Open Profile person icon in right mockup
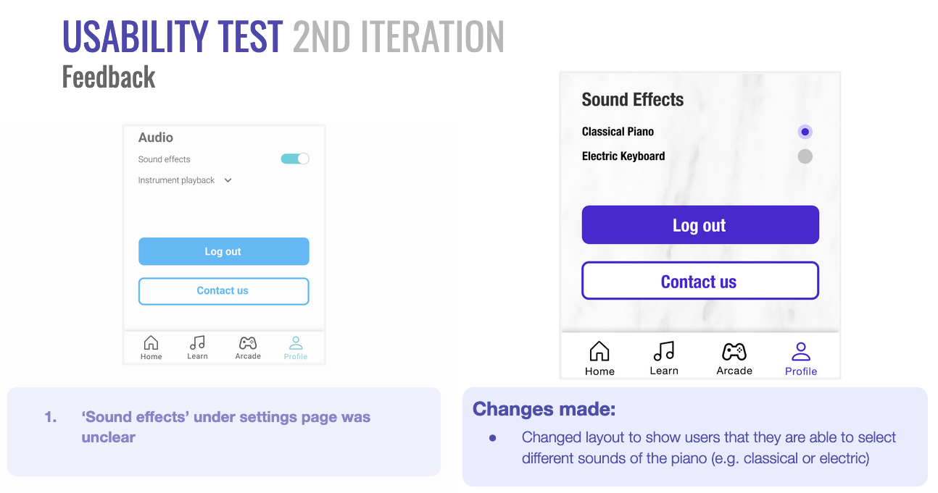 [801, 352]
